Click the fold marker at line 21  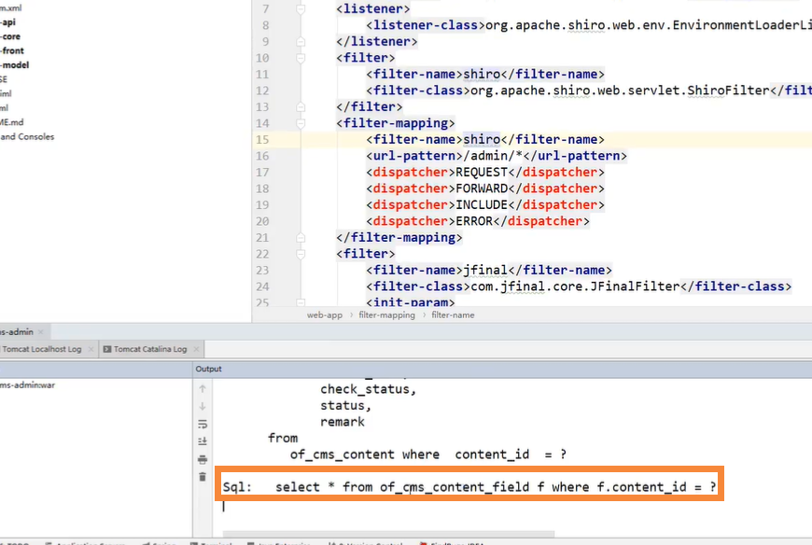301,238
